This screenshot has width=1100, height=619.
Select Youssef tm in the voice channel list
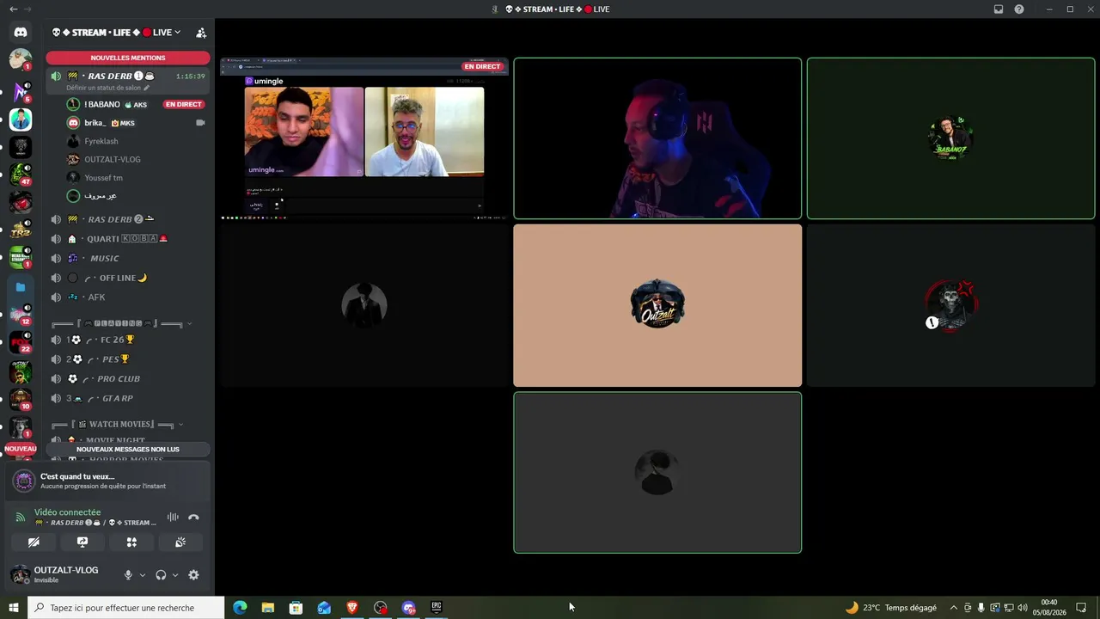tap(103, 178)
